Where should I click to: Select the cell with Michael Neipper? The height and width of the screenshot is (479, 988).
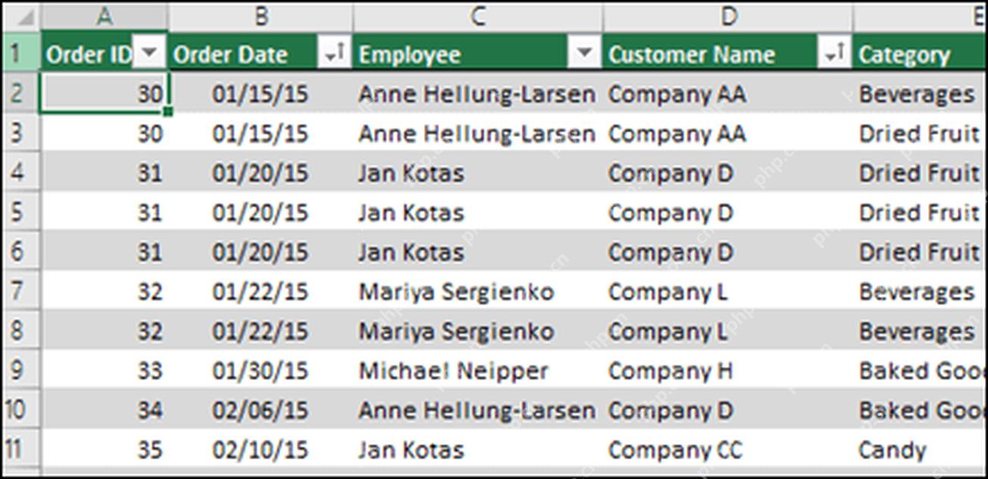478,371
